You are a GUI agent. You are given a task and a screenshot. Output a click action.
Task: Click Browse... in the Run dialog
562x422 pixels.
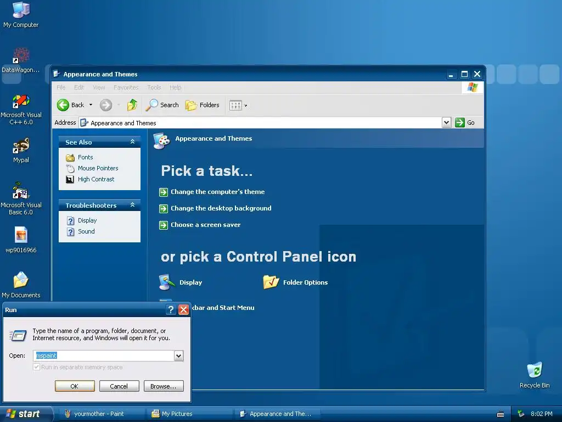(x=164, y=386)
